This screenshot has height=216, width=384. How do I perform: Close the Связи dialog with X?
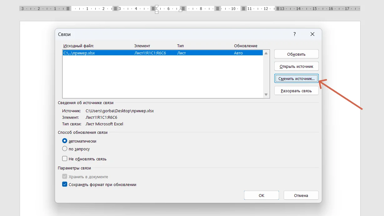[312, 34]
